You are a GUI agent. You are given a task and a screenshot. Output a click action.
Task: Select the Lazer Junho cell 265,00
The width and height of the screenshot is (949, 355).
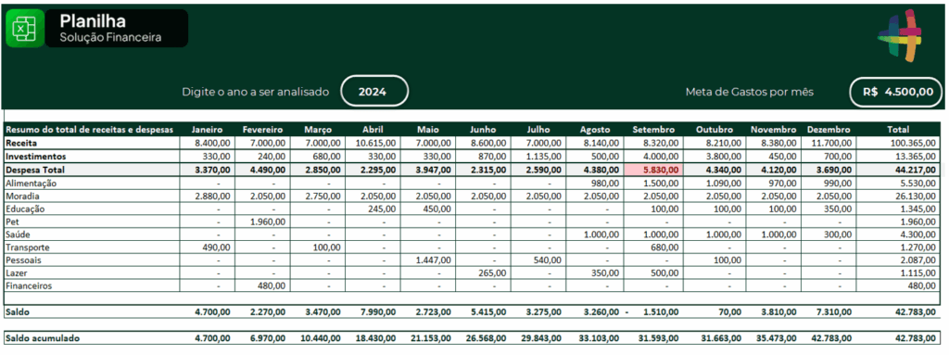pyautogui.click(x=483, y=273)
